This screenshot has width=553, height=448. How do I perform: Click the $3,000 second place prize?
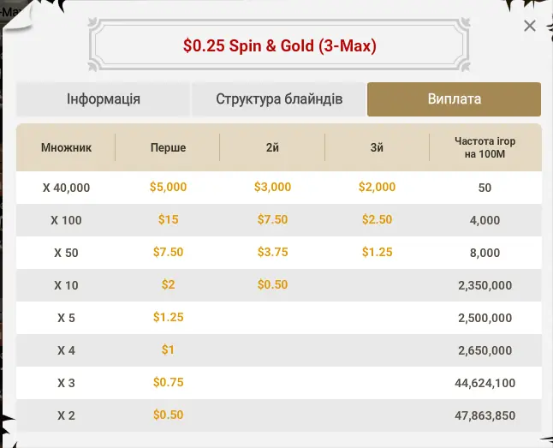pos(272,187)
